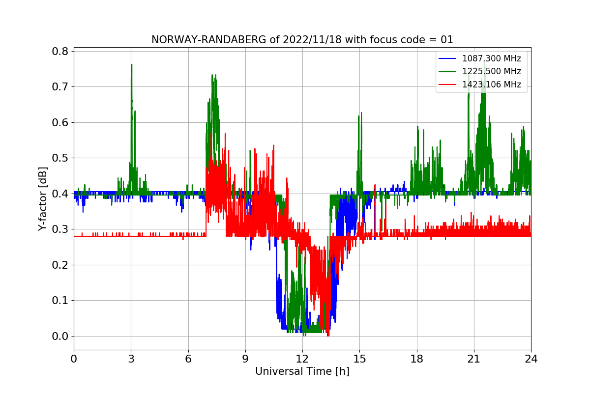Click y-axis tick label 0.7

(60, 87)
